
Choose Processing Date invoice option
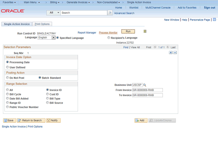(x=7, y=62)
